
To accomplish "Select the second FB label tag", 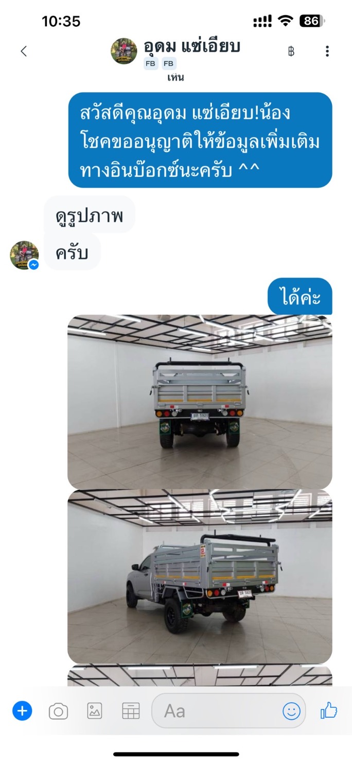I will click(x=169, y=64).
